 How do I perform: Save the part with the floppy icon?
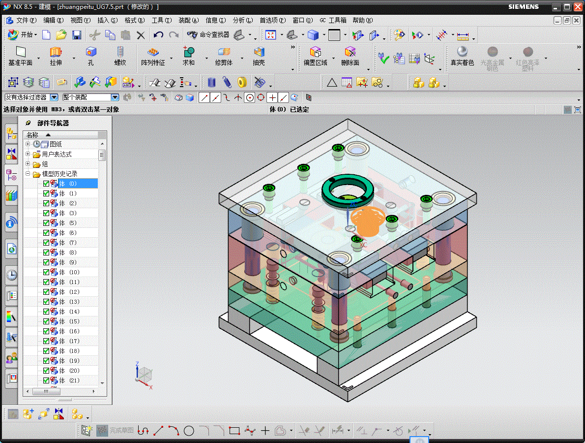(77, 34)
